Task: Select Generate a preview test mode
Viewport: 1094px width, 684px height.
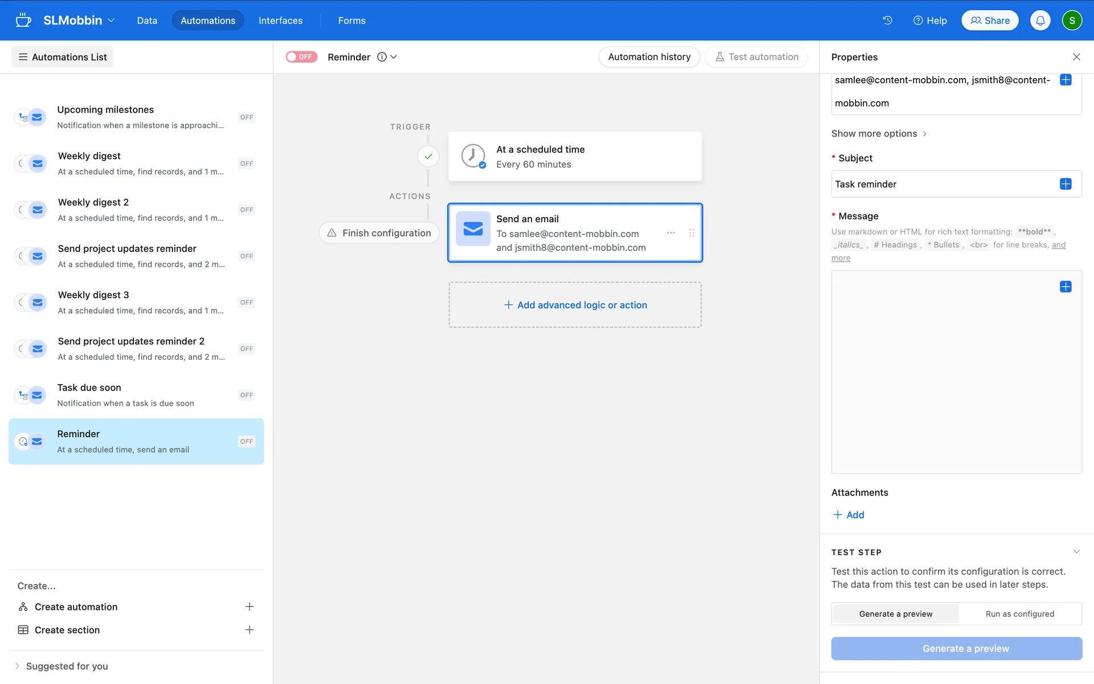Action: click(x=895, y=614)
